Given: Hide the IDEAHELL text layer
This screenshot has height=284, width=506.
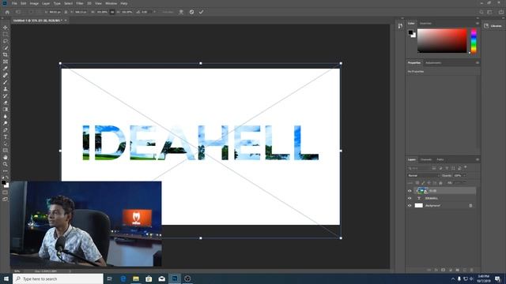Looking at the screenshot, I should pos(410,198).
